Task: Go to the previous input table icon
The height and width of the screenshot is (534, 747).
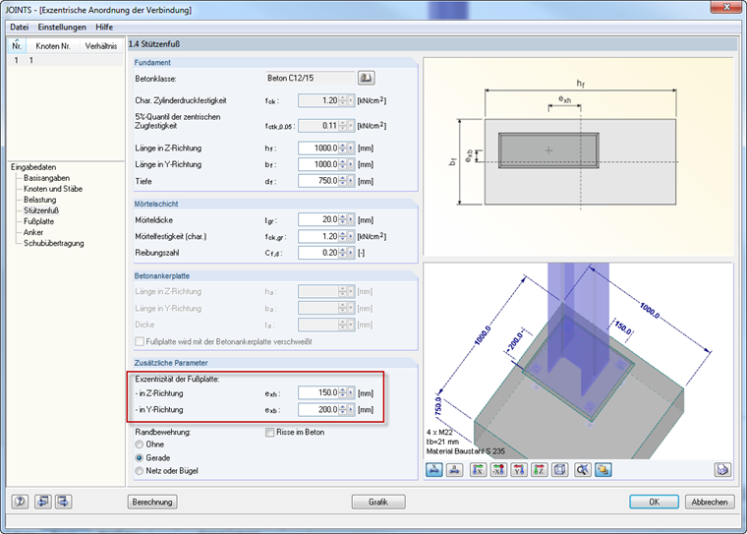Action: [43, 502]
